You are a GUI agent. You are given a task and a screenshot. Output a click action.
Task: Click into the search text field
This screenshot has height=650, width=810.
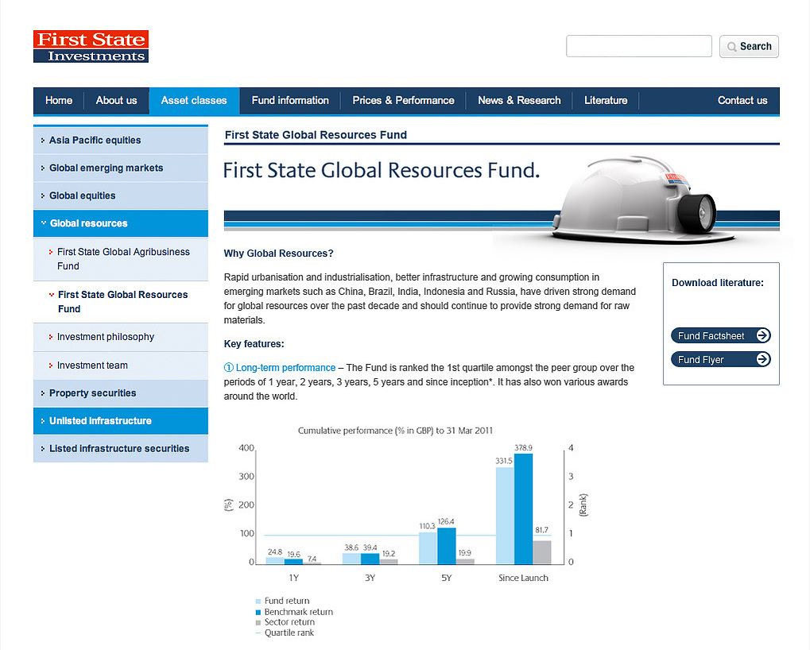pyautogui.click(x=639, y=46)
